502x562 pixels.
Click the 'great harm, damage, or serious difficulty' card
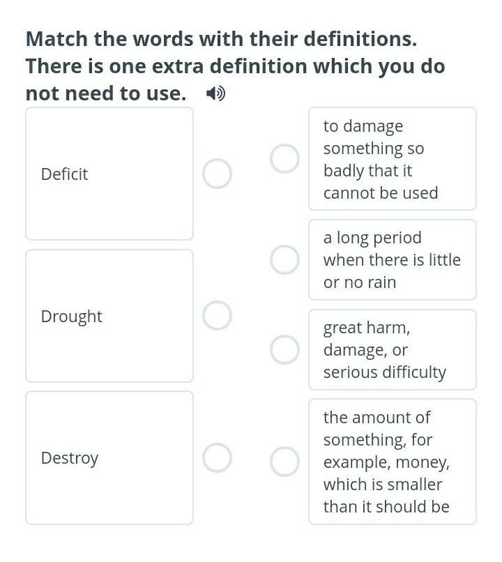pos(393,350)
